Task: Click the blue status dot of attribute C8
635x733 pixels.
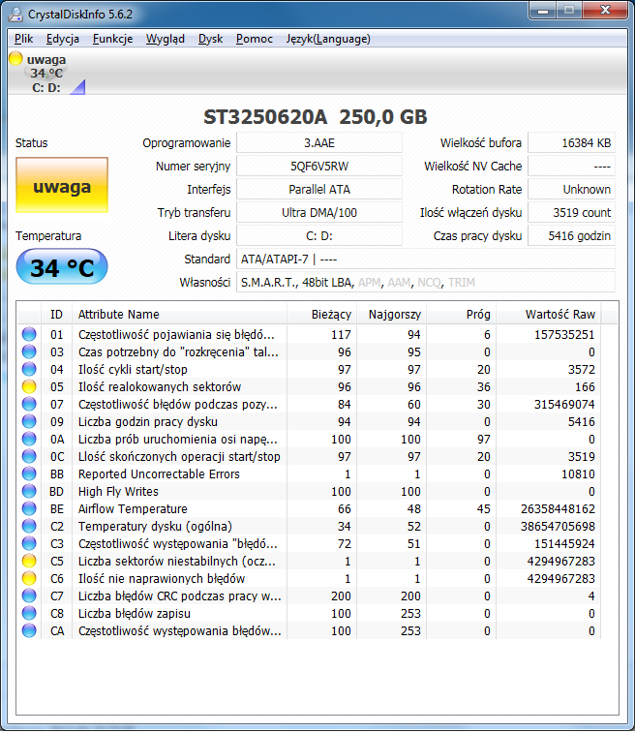Action: 29,614
